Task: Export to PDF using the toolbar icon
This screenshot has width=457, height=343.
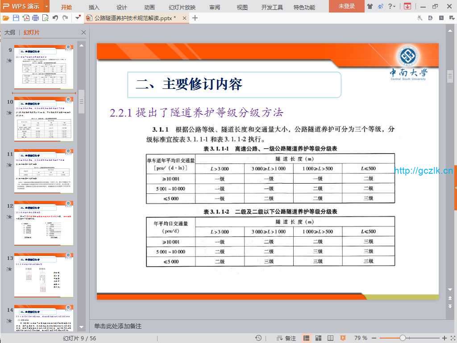Action: pos(26,18)
